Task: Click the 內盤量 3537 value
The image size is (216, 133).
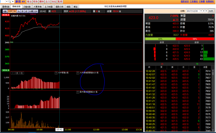Action: [176, 35]
